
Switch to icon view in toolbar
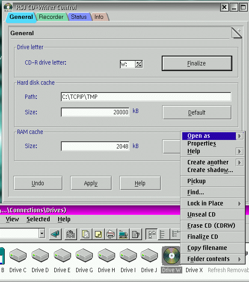tap(151, 234)
